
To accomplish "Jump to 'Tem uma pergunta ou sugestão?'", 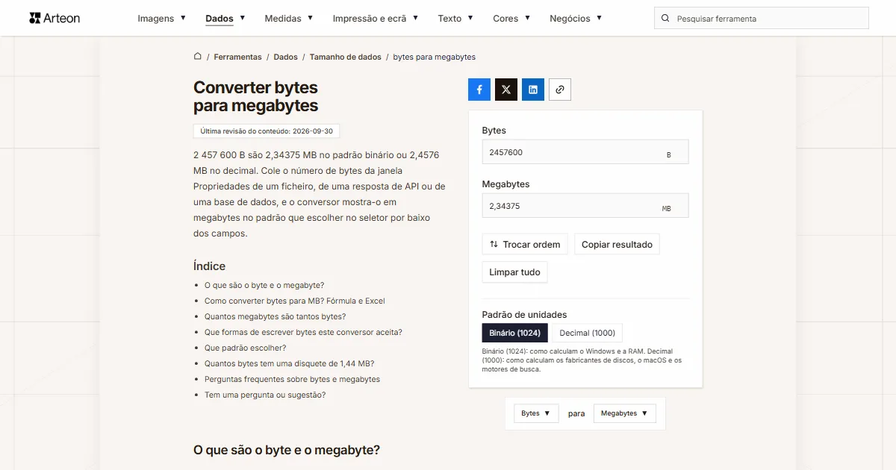I will click(265, 395).
